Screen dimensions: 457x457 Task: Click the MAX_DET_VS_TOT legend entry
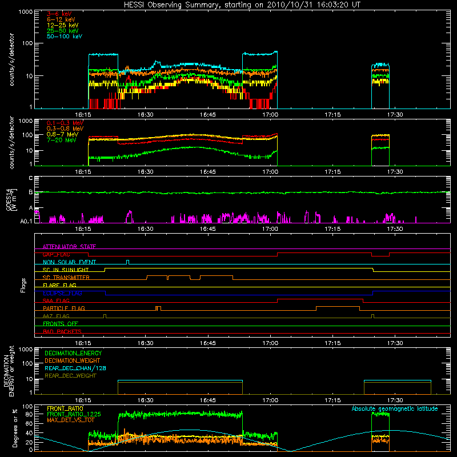(x=70, y=420)
